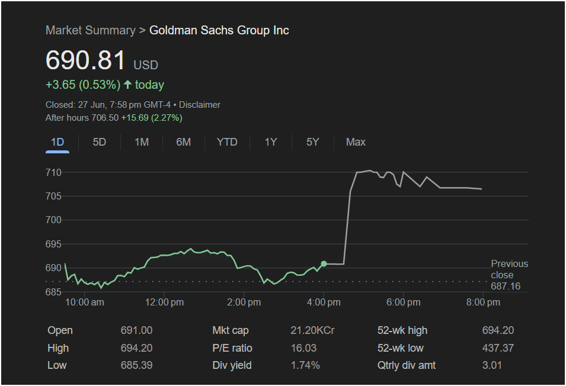
Task: Click the +3.65 (0.53%) daily change
Action: pos(83,85)
